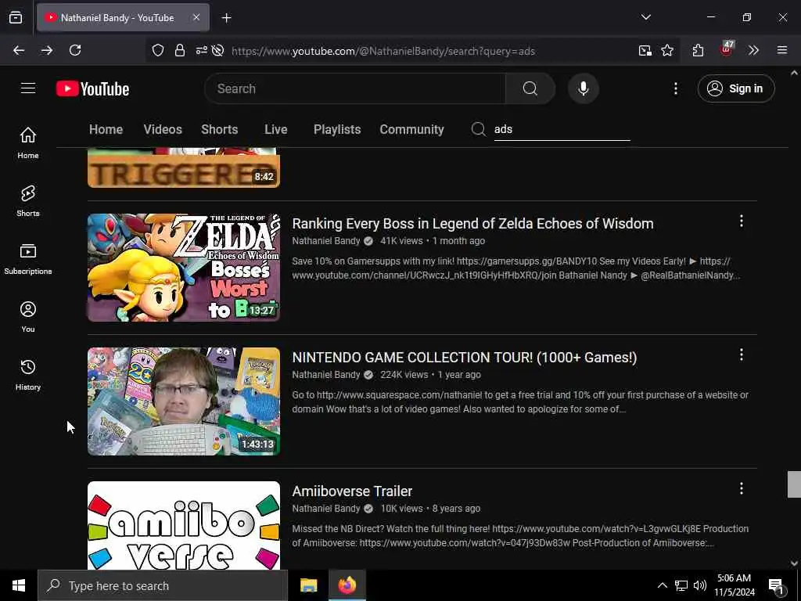Click the Sign in button

[736, 88]
